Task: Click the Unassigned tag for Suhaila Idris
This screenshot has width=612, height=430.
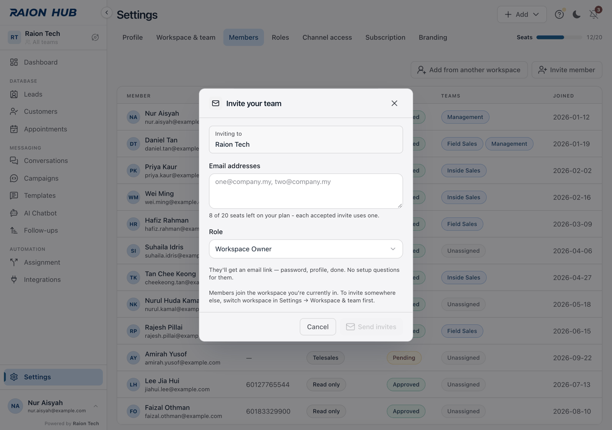Action: tap(464, 251)
